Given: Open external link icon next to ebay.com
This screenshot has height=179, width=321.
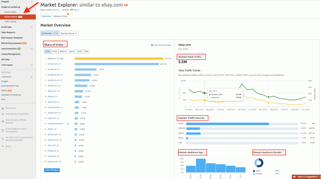Looking at the screenshot, I should point(58,59).
